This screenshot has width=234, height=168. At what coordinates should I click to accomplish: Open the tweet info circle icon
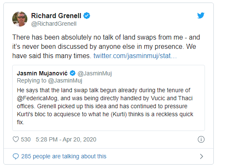(201, 139)
